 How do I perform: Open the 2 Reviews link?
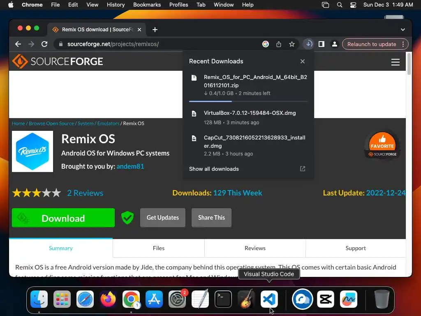tap(85, 193)
